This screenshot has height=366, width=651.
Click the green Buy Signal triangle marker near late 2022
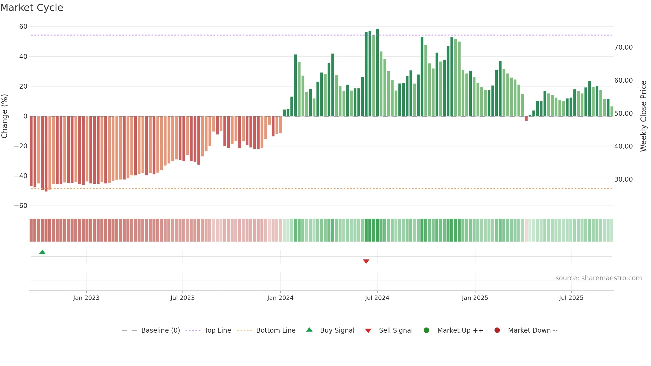(42, 252)
